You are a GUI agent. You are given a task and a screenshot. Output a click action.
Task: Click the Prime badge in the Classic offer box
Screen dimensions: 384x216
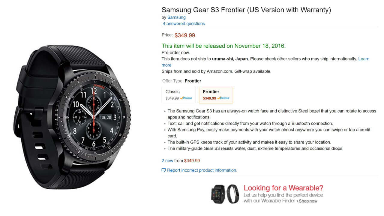186,98
